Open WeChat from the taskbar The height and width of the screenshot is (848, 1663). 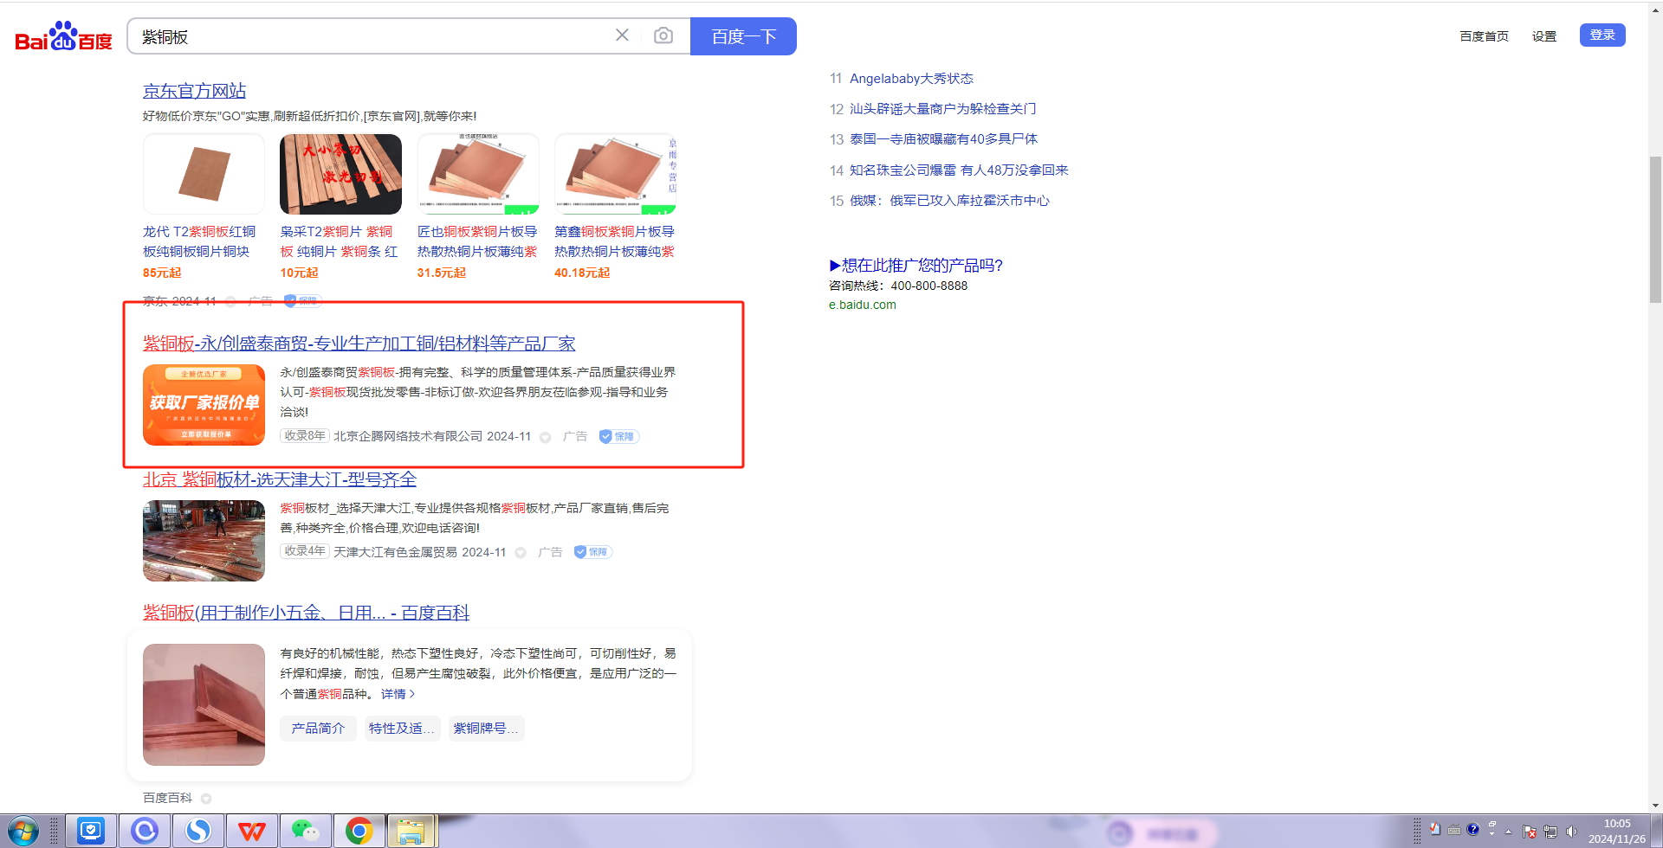305,832
